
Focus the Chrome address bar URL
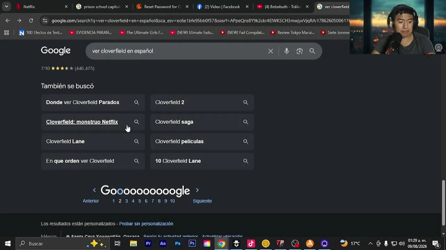(x=200, y=20)
